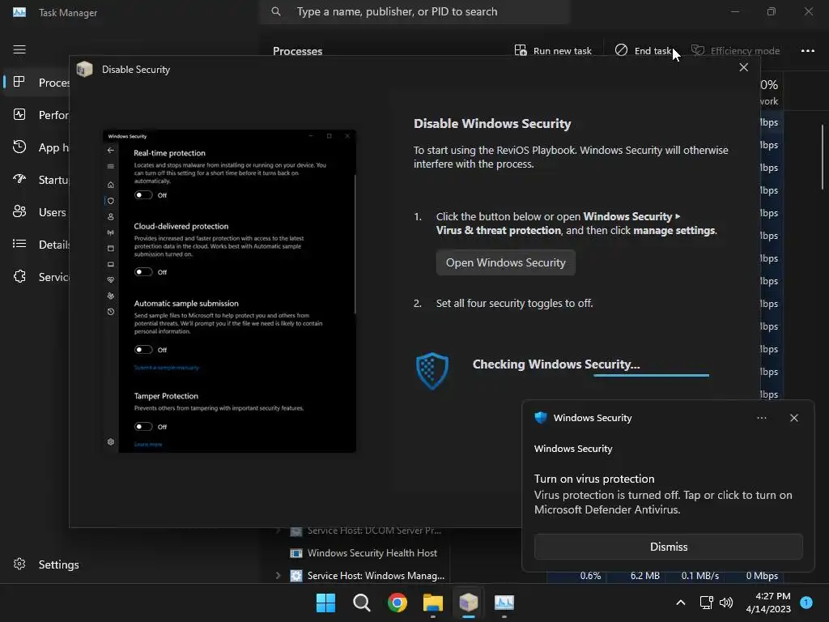Click the 0.6% CPU cell in bottom row

pyautogui.click(x=577, y=576)
